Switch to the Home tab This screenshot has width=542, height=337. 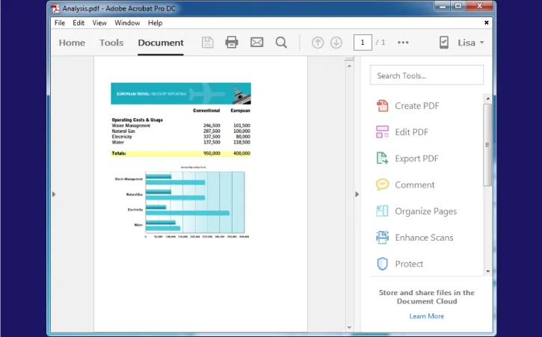72,43
